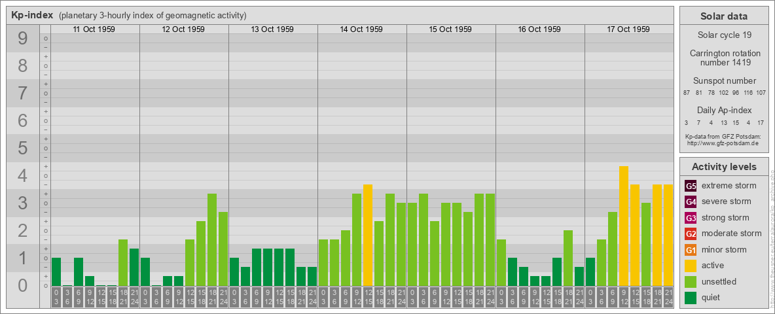Click Daily Ap-index value 15
775x314 pixels.
[x=736, y=122]
